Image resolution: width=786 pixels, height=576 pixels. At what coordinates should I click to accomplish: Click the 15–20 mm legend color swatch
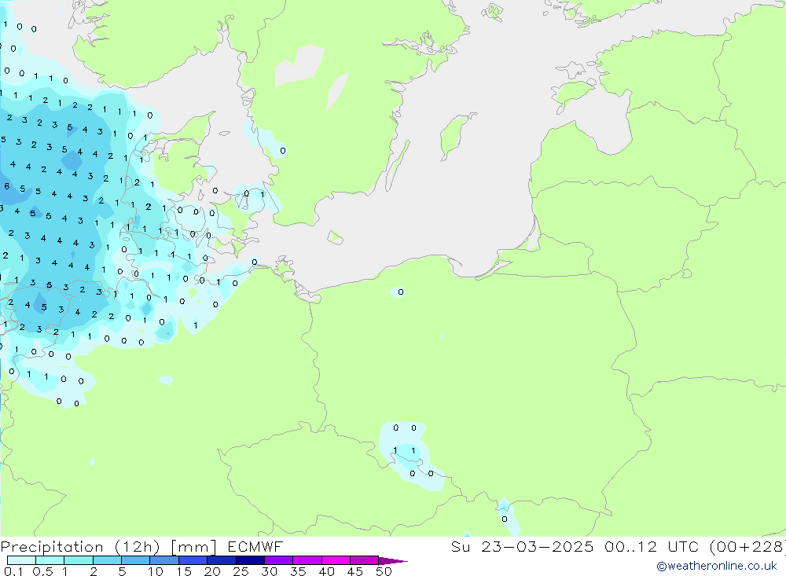193,560
